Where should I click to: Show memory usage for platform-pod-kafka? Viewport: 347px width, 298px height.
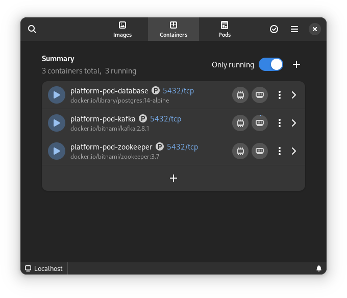[x=260, y=123]
